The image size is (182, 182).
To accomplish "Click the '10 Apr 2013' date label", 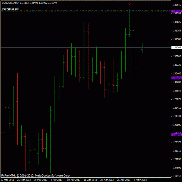I will coord(74,180).
